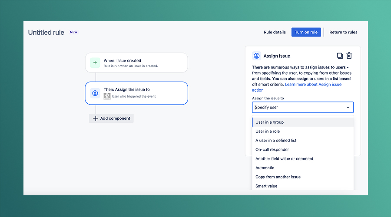Select the 'When: Issue created' trigger card
This screenshot has width=391, height=217.
coord(136,63)
